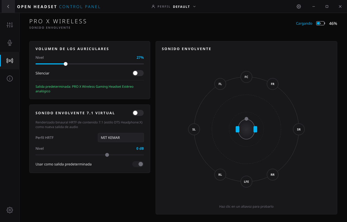Viewport: 347px width, 222px height.
Task: Select the surround sound sidebar tab
Action: (x=10, y=61)
